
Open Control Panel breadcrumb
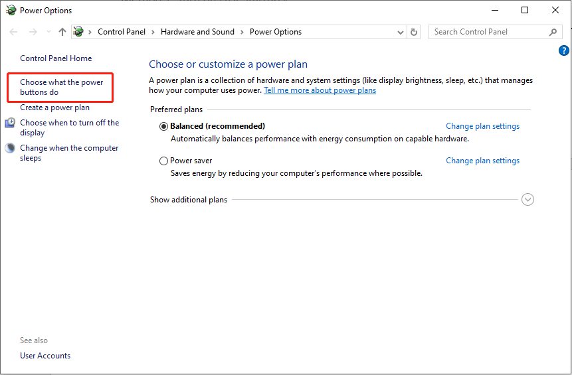pyautogui.click(x=122, y=32)
